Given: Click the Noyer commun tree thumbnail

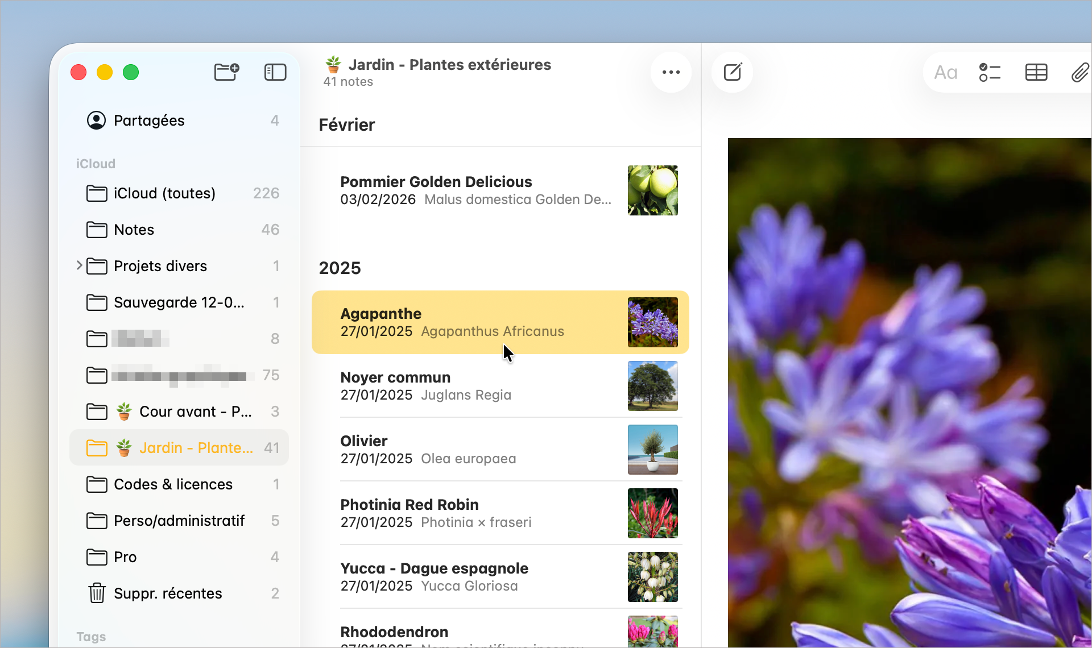Looking at the screenshot, I should pos(652,386).
